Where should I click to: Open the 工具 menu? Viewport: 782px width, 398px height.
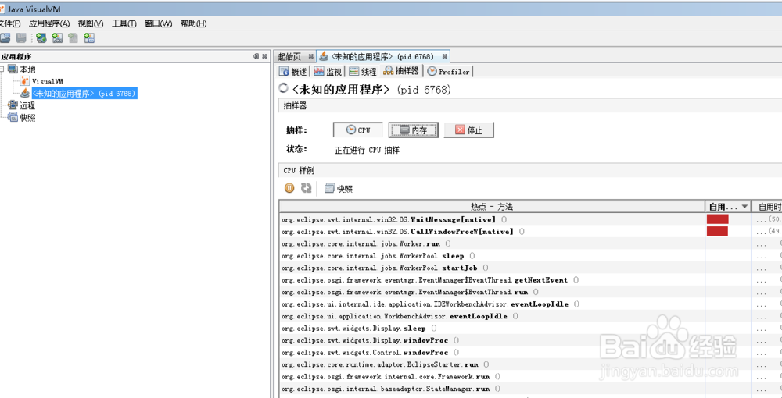124,23
